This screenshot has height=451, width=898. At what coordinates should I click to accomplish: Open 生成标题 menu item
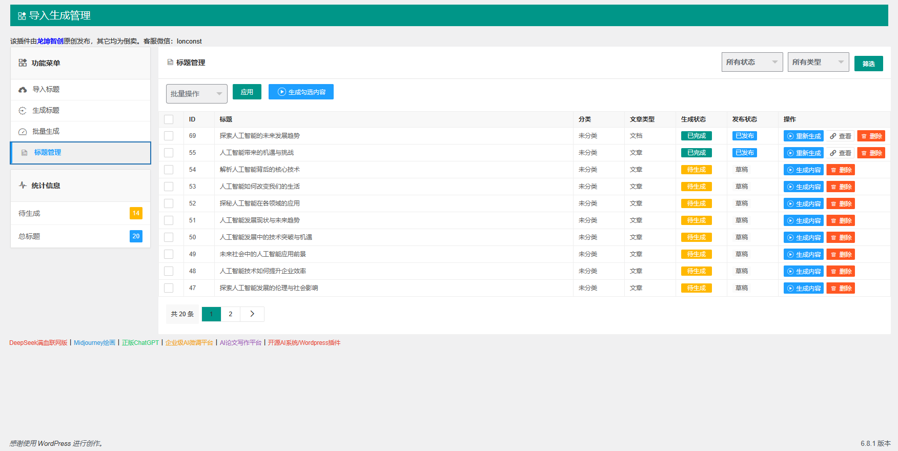point(80,111)
